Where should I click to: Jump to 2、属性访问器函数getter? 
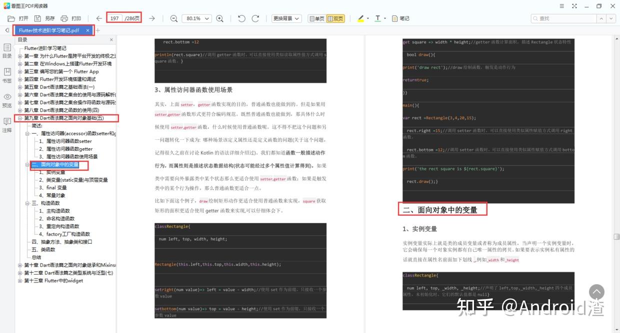pos(66,149)
